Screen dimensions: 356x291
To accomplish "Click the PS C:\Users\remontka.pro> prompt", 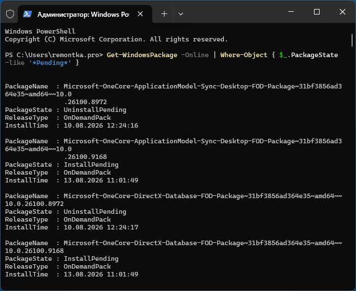I will [x=54, y=55].
